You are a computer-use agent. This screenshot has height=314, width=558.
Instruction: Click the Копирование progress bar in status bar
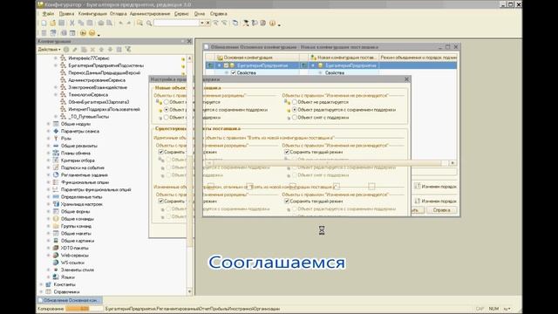(84, 309)
